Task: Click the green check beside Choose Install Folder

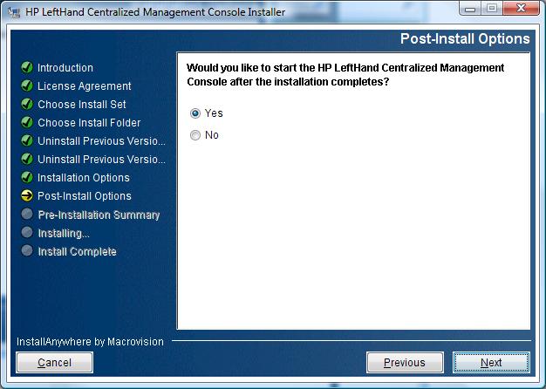Action: 27,123
